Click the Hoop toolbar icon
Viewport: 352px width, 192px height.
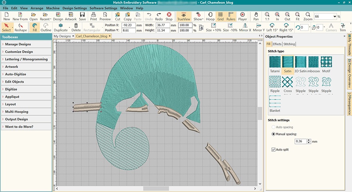[210, 16]
